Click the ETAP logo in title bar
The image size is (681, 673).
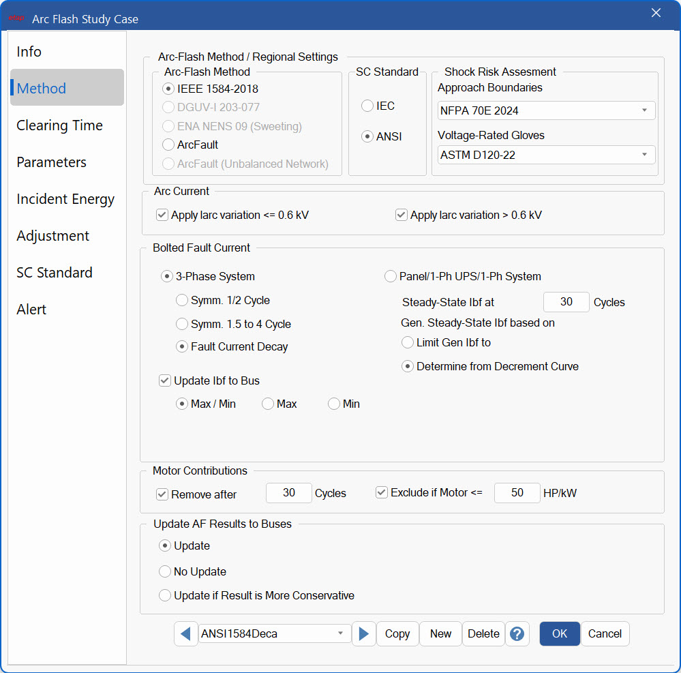16,18
